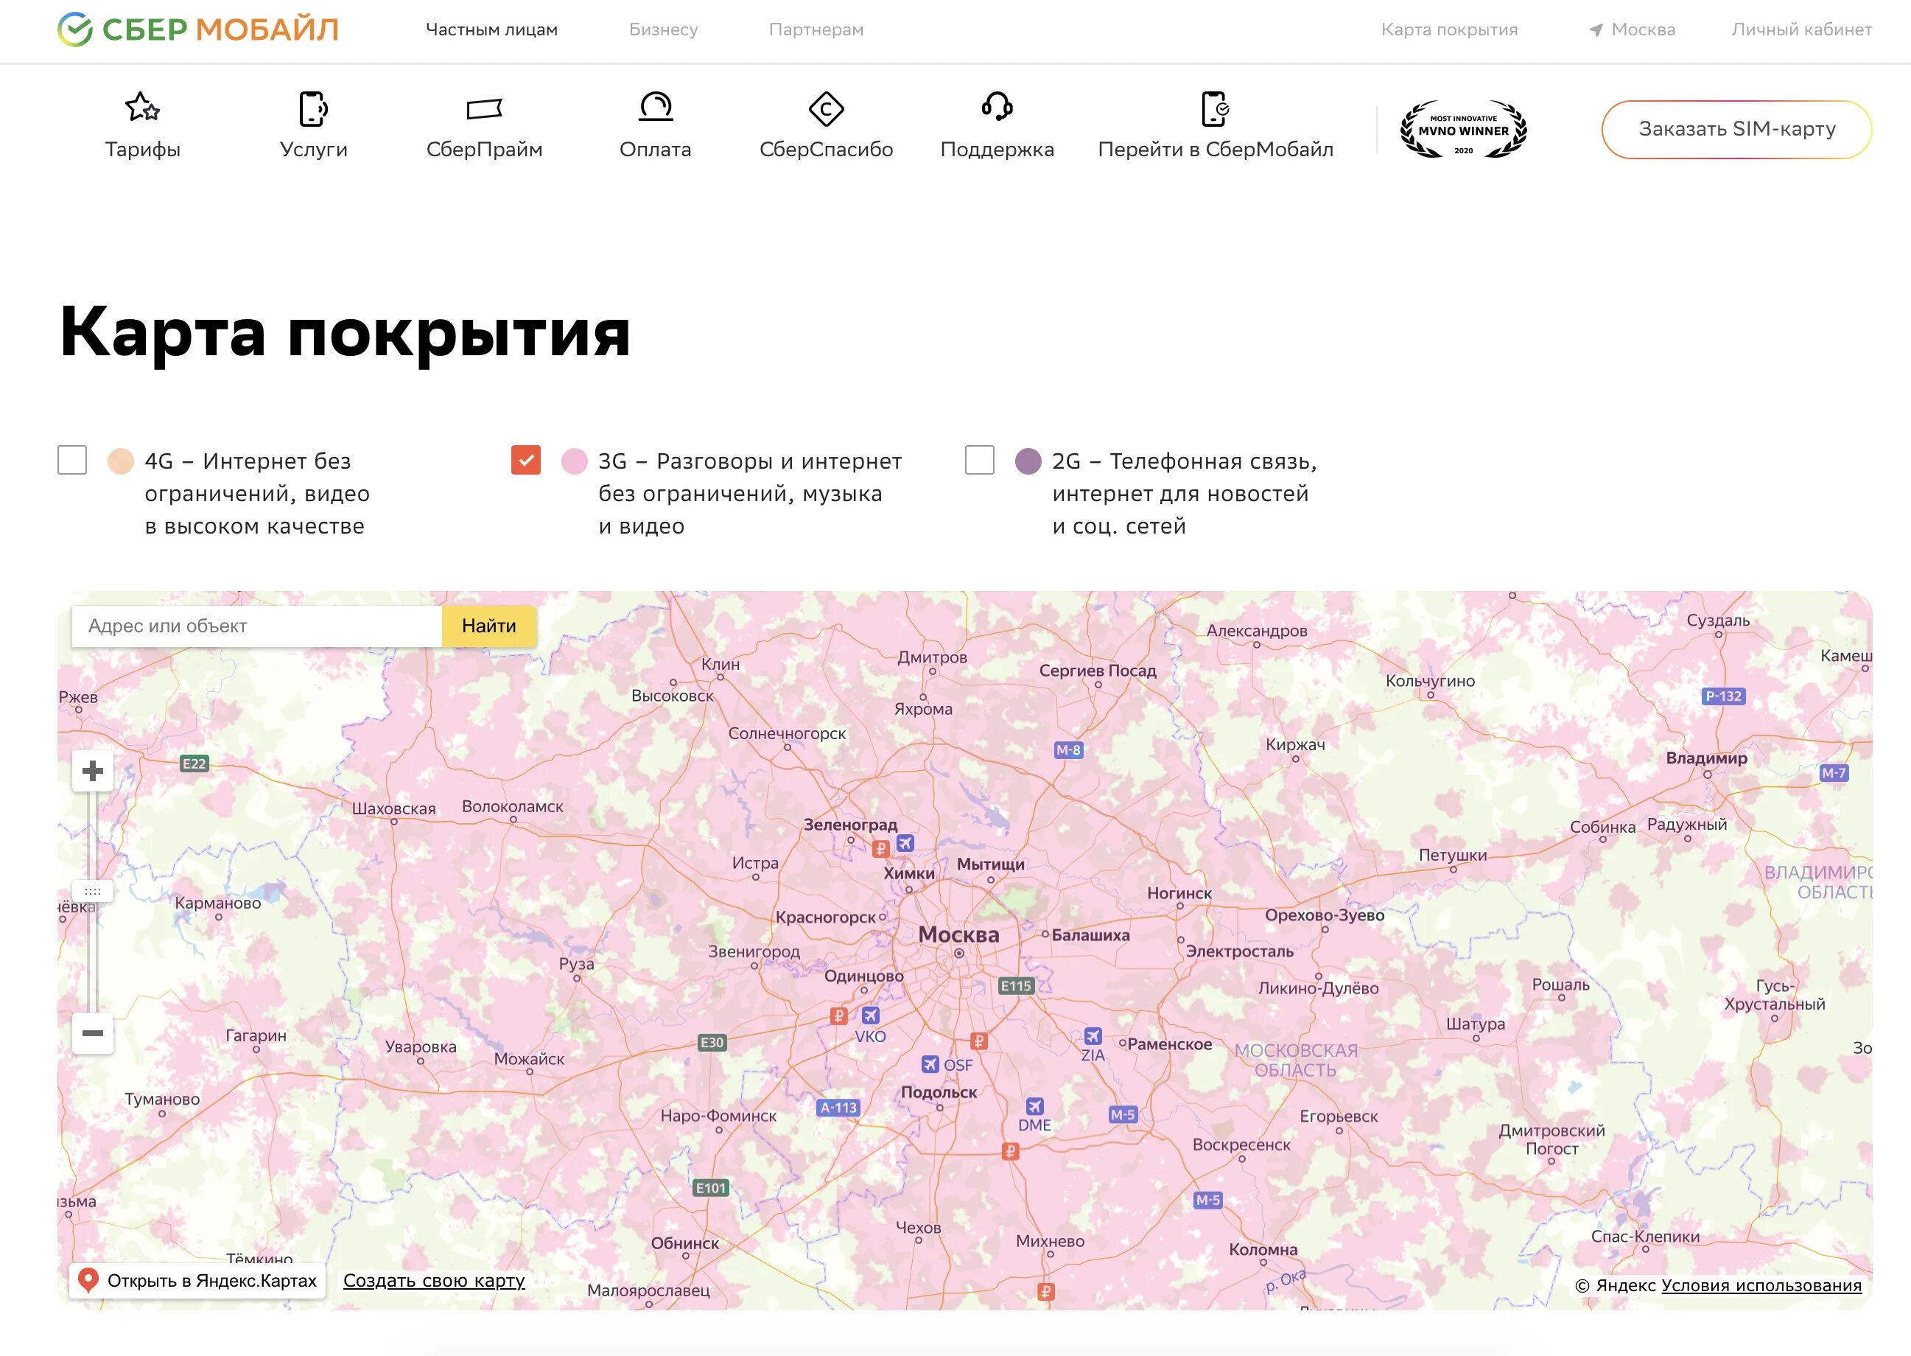Open the Москва city selector
The image size is (1911, 1356).
coord(1633,30)
